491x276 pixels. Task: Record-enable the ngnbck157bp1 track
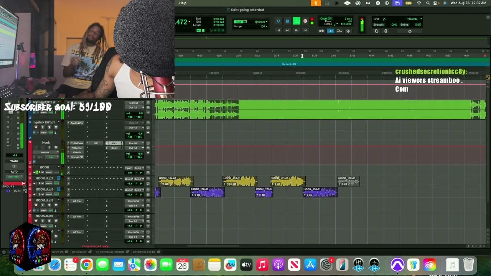pyautogui.click(x=36, y=127)
